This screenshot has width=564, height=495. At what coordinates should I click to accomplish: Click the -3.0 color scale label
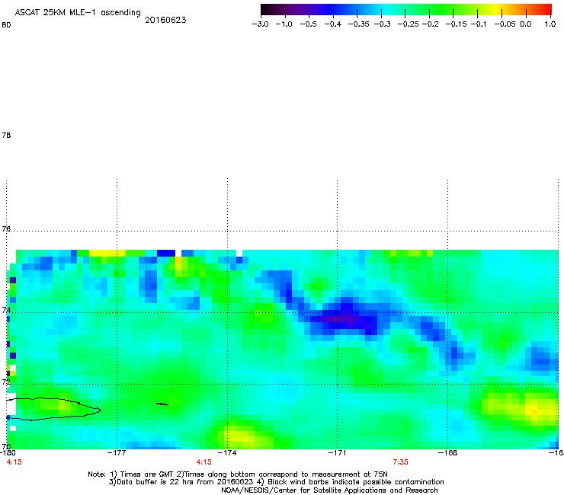[x=260, y=24]
